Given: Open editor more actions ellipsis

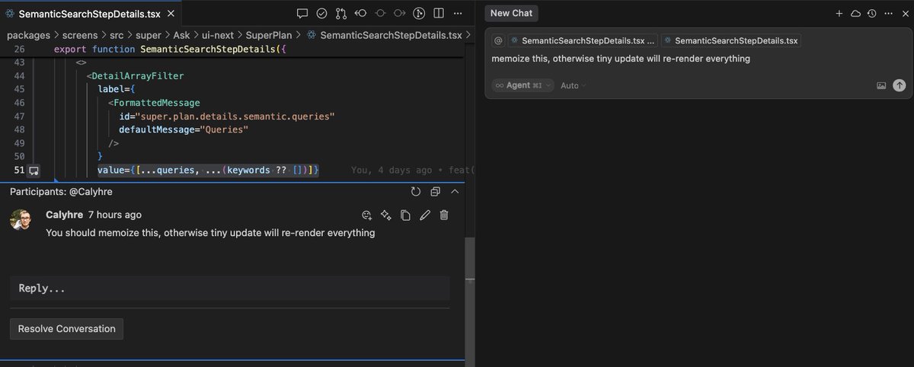Looking at the screenshot, I should click(x=458, y=13).
